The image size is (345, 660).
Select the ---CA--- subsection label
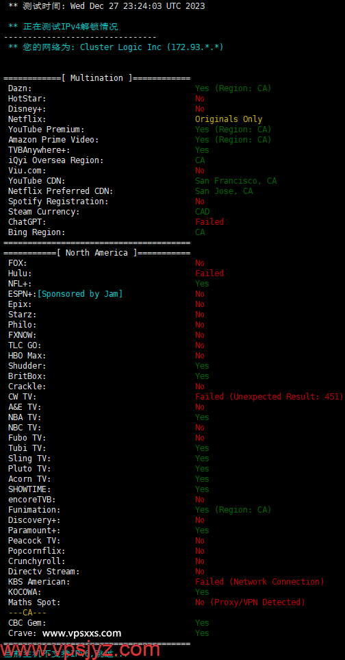coord(27,613)
